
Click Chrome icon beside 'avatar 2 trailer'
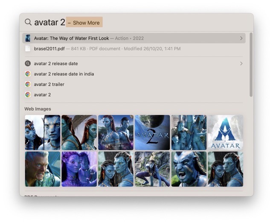[28, 84]
